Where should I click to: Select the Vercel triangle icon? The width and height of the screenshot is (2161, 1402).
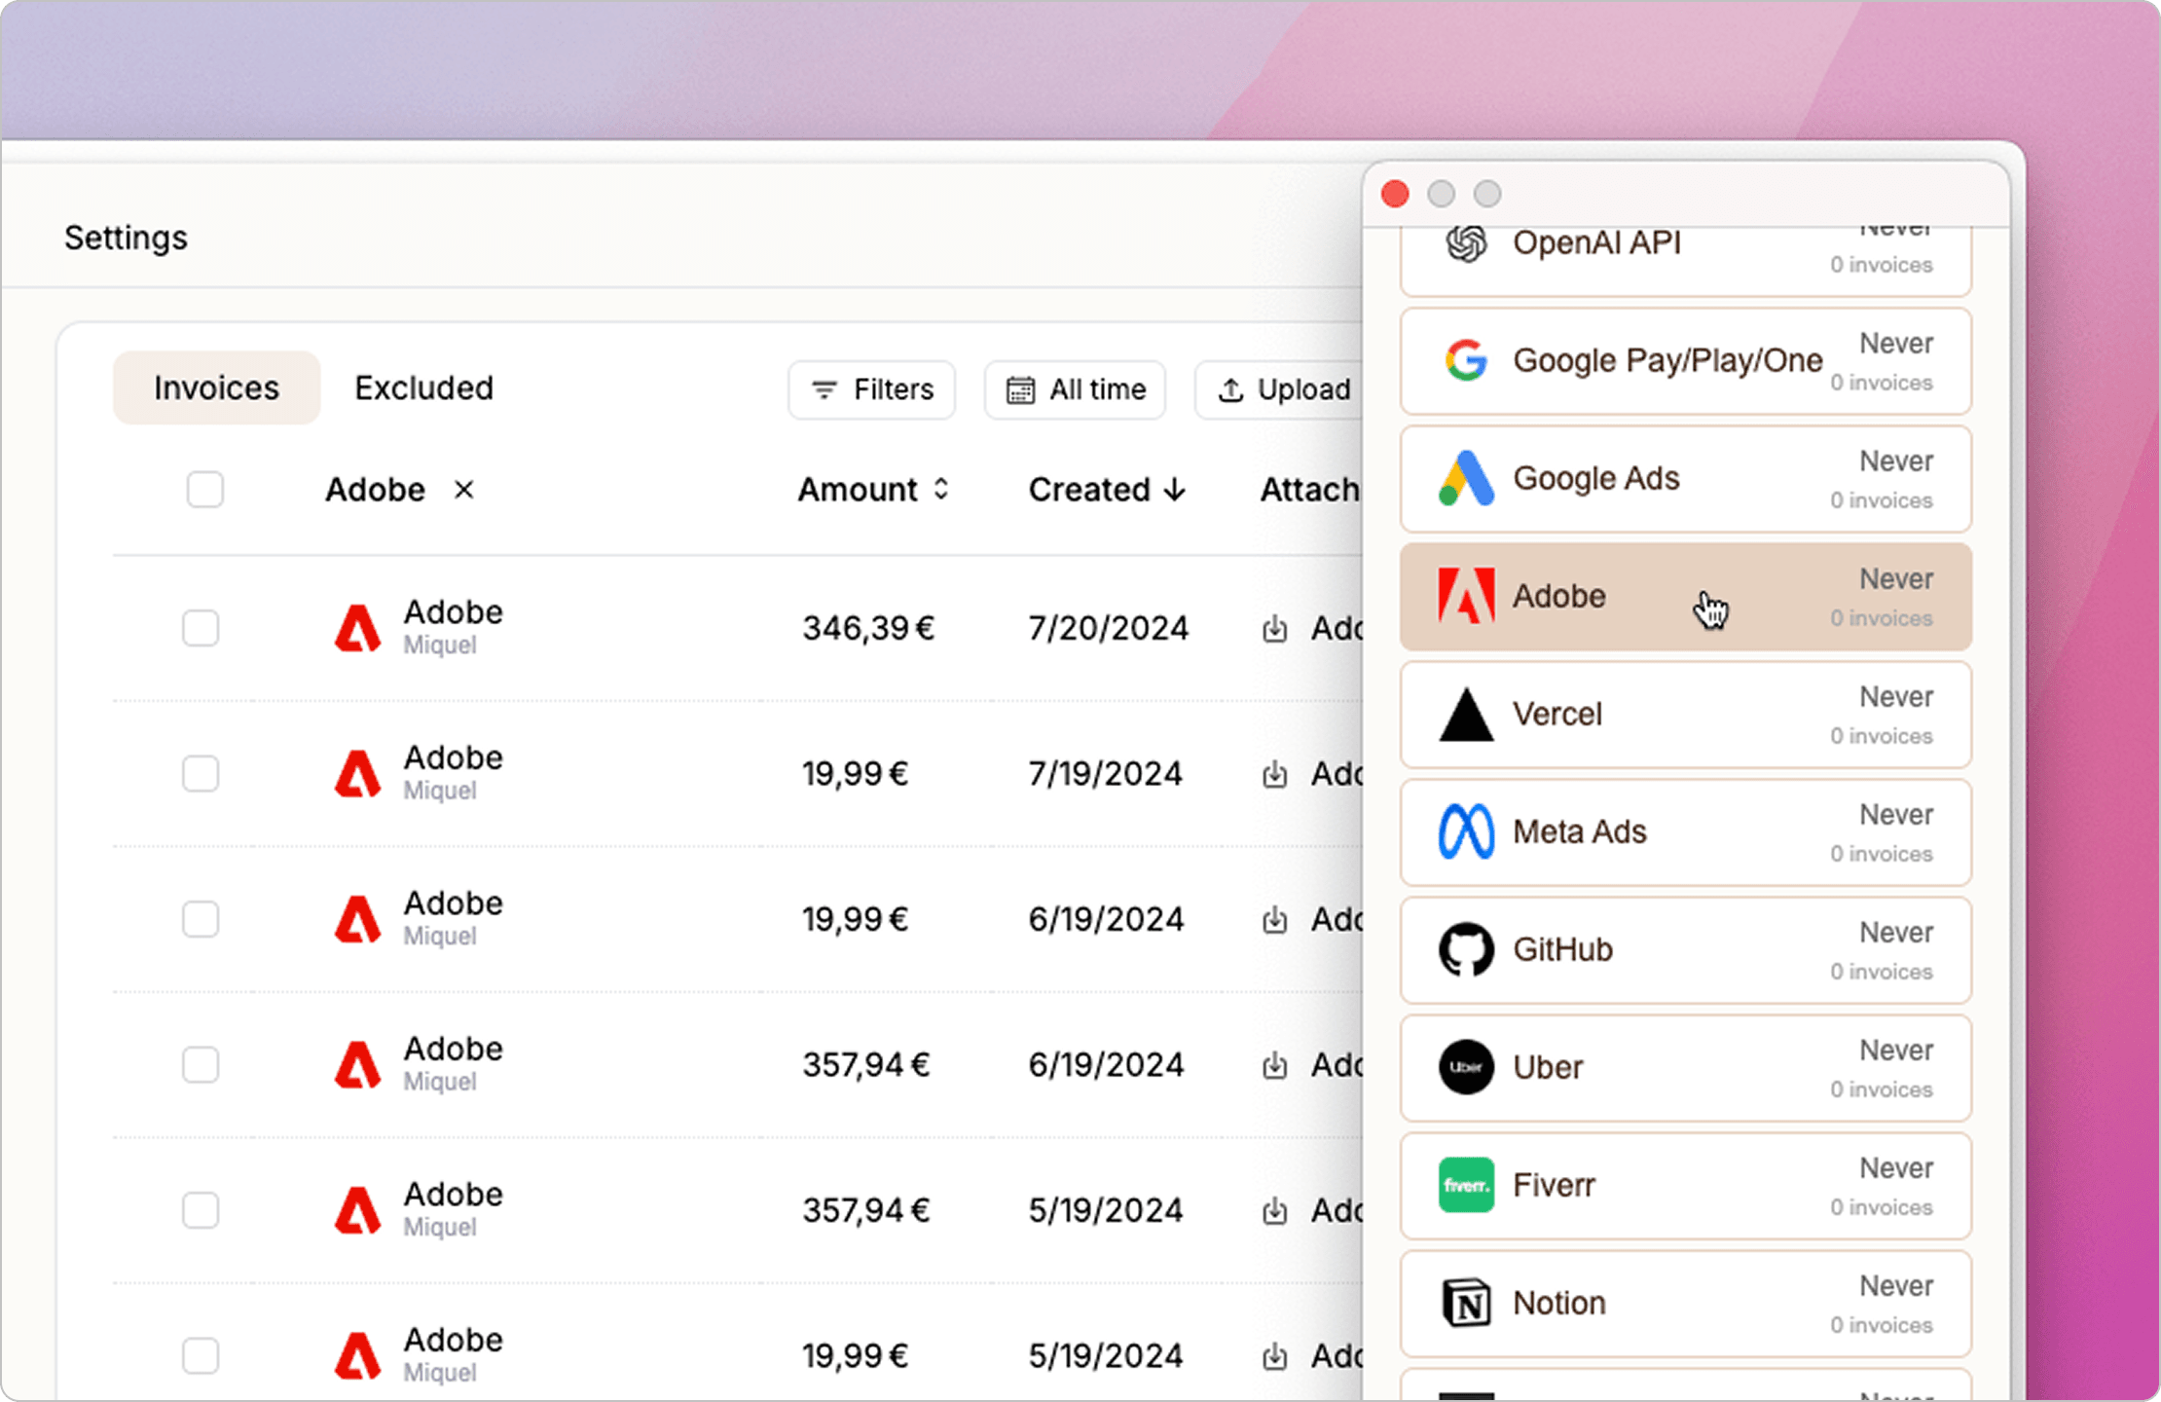tap(1465, 714)
